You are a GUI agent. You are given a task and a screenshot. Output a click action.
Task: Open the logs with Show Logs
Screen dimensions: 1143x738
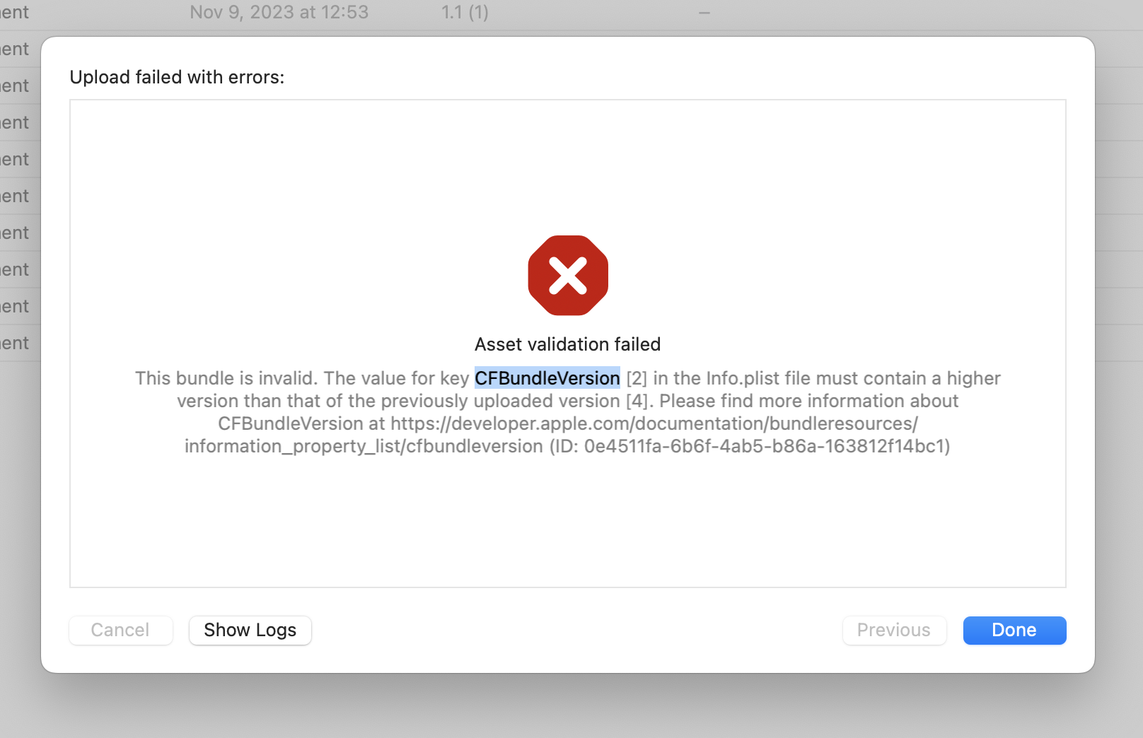point(250,630)
